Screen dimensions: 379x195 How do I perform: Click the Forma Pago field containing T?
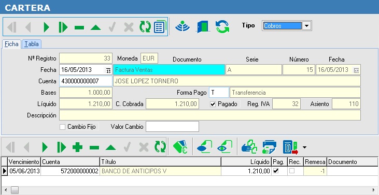pyautogui.click(x=219, y=93)
